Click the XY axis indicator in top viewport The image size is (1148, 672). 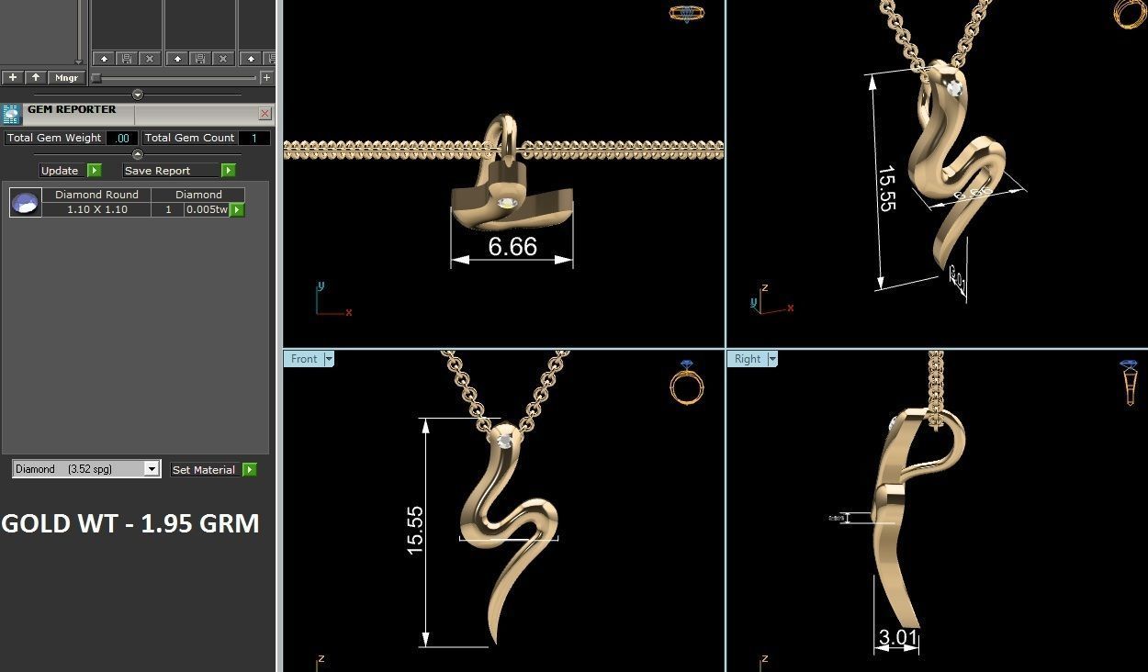tap(332, 298)
